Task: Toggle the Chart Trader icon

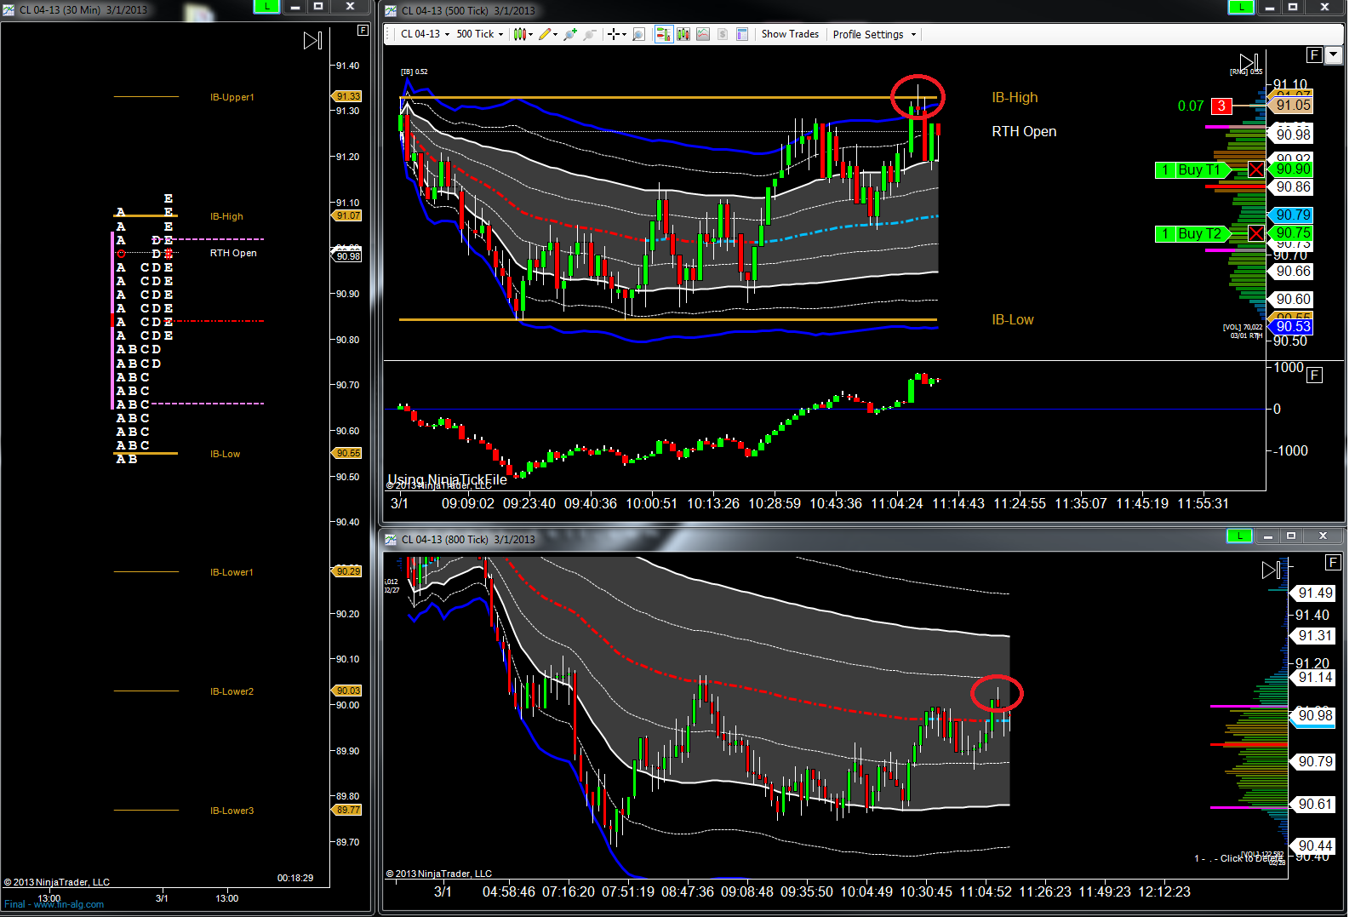Action: [663, 34]
